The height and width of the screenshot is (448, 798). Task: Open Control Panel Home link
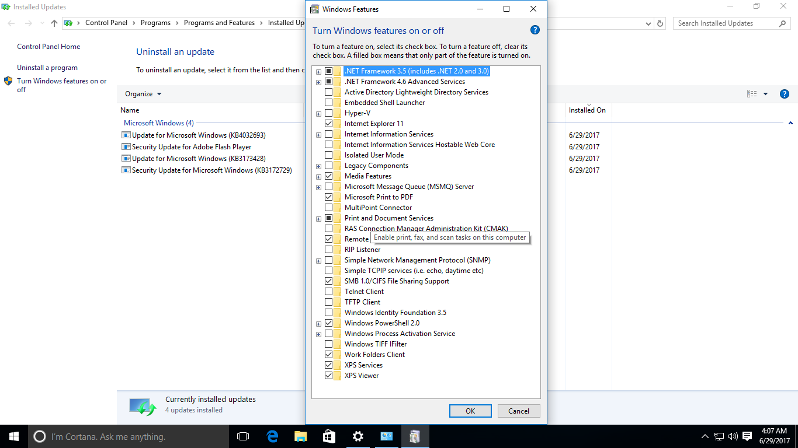coord(48,47)
